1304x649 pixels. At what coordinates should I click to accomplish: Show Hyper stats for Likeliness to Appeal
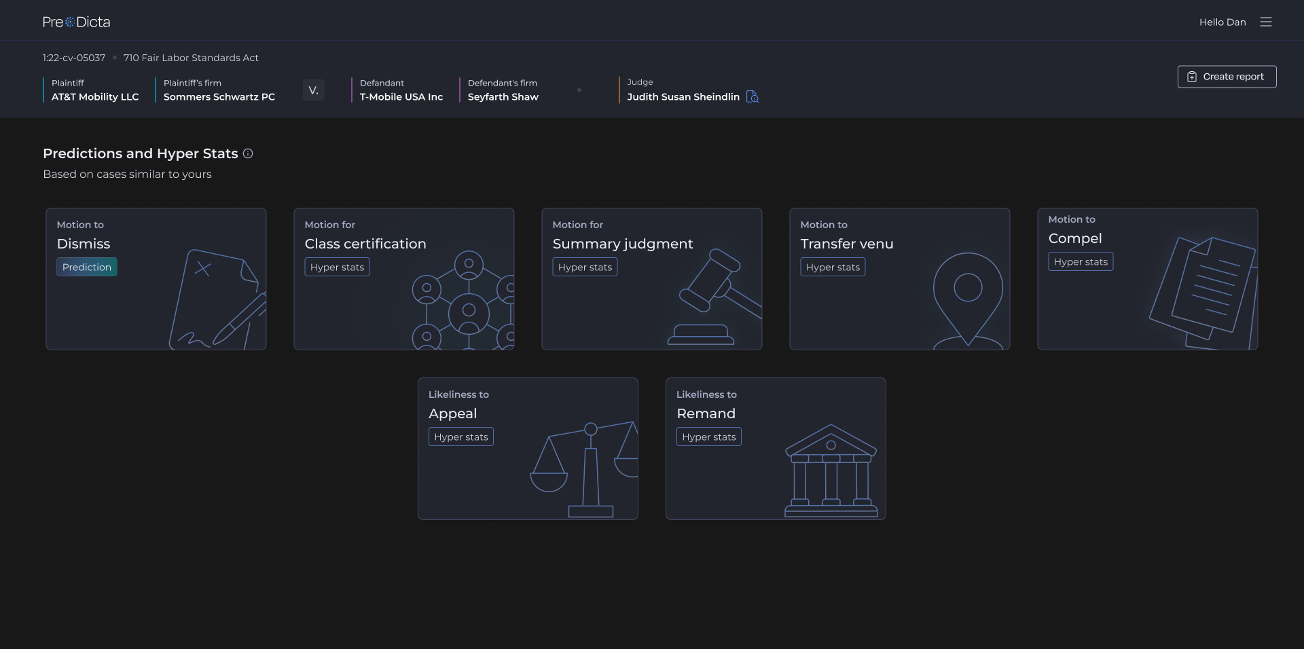(460, 437)
